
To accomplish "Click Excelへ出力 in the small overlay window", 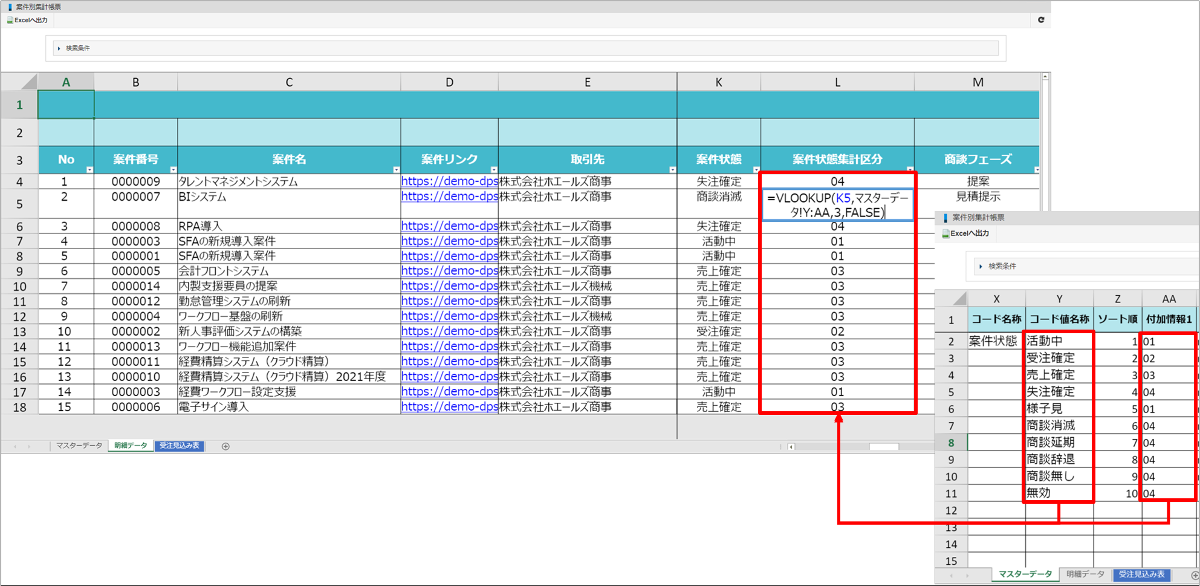I will [x=965, y=233].
